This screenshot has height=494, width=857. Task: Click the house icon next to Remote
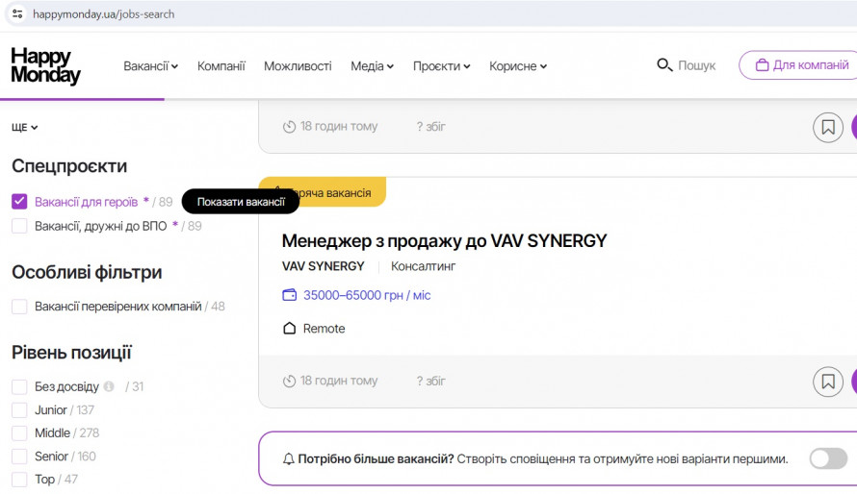click(x=289, y=329)
